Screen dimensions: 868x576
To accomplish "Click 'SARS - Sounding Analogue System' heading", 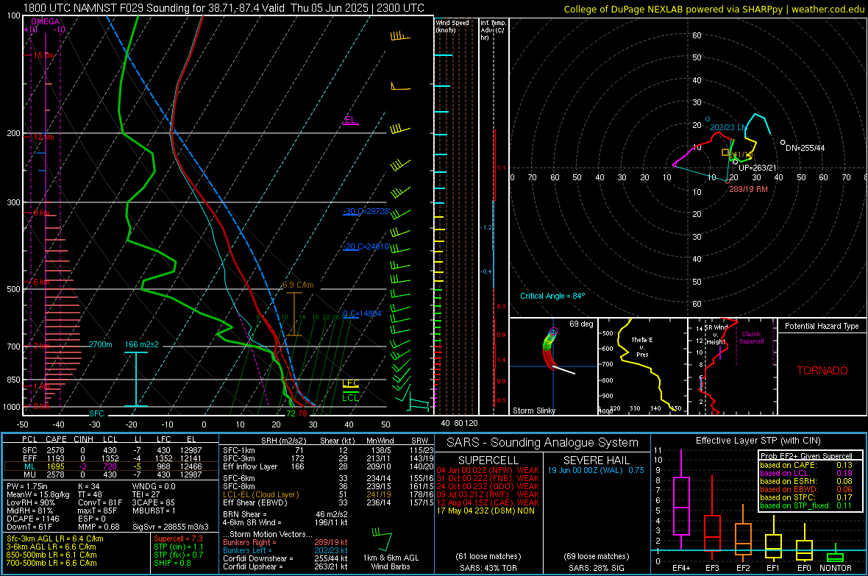I will tap(542, 443).
